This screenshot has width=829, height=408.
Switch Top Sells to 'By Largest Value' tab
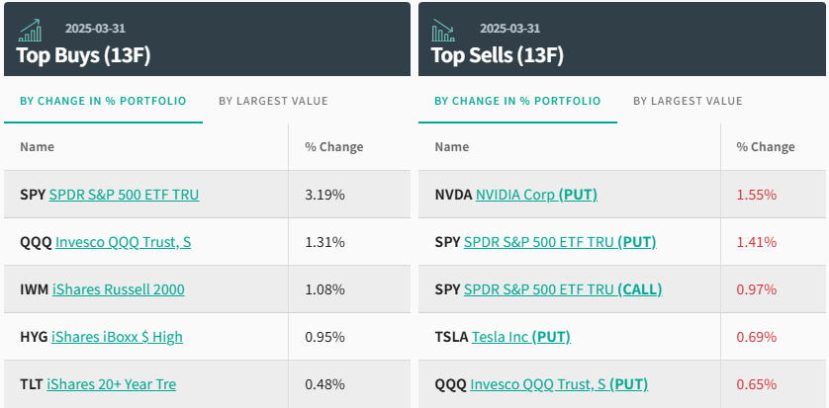click(x=688, y=101)
